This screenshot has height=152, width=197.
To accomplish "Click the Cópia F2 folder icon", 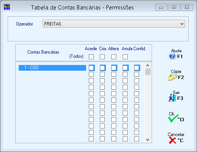I will pyautogui.click(x=173, y=77).
